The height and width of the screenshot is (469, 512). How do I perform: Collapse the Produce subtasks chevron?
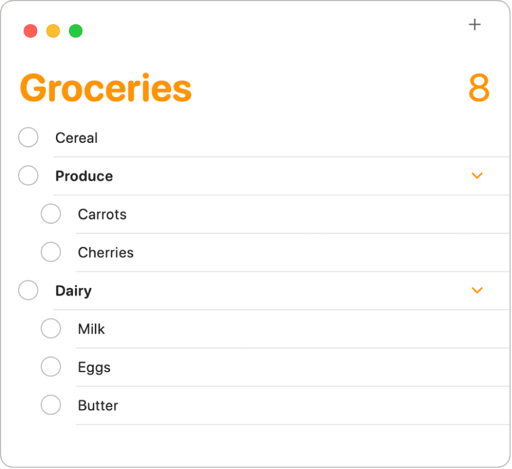pos(477,176)
